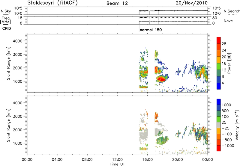
Task: Pick the light green segment of Power colorbar
Action: pos(219,67)
